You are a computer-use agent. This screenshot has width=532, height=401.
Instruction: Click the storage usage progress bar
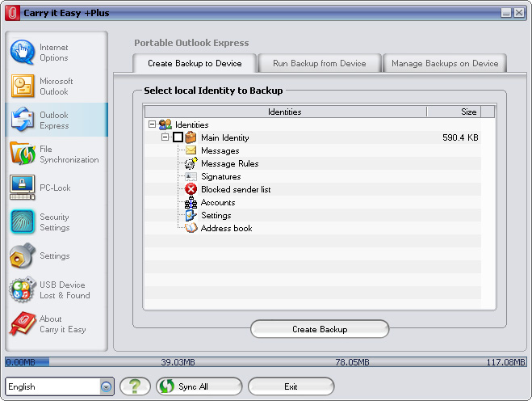(266, 362)
